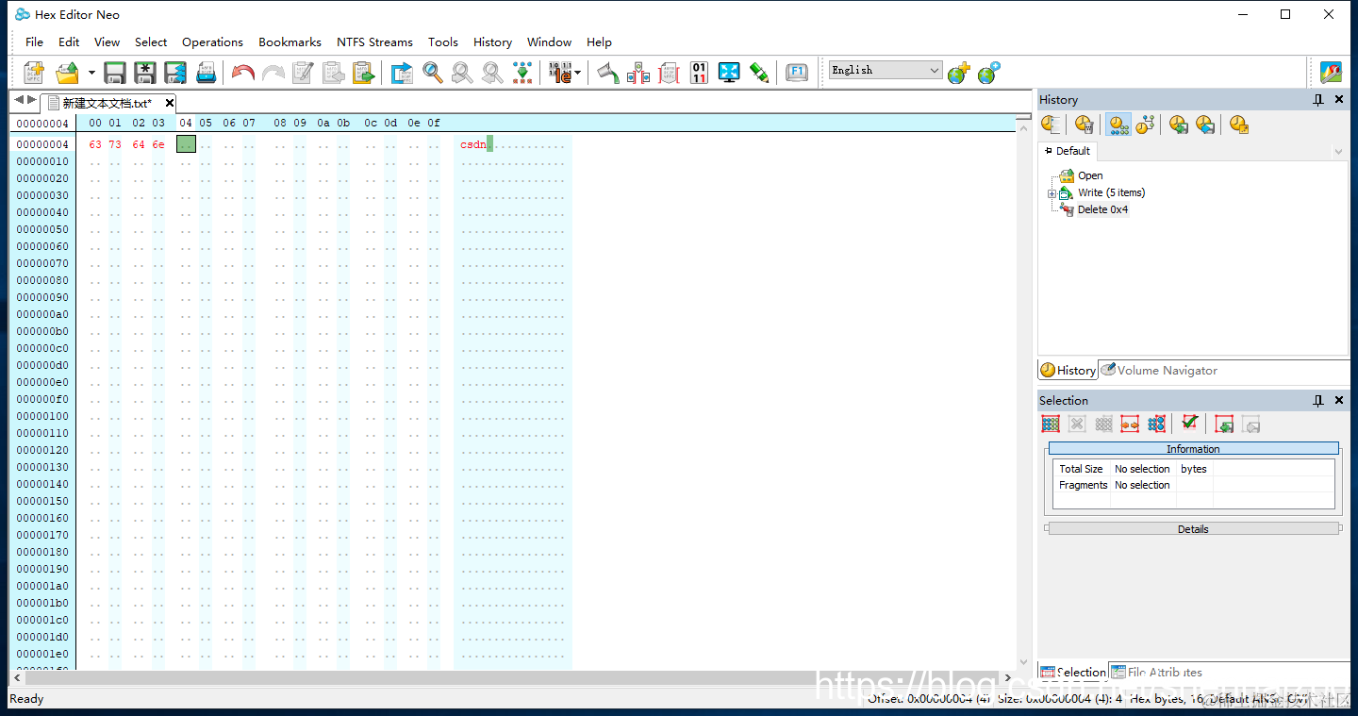Click the full screen monitor icon
The width and height of the screenshot is (1358, 716).
(729, 72)
